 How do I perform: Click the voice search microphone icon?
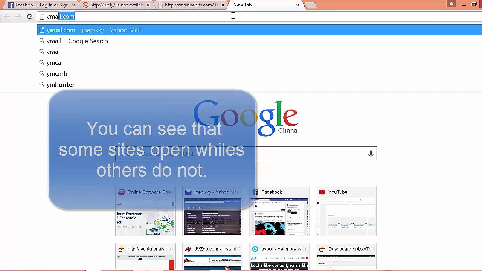point(371,154)
